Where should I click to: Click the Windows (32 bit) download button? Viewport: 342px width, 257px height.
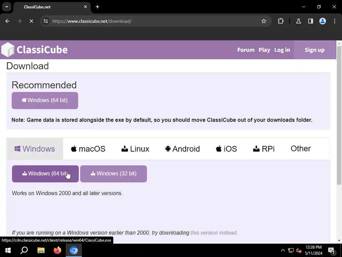pyautogui.click(x=114, y=174)
